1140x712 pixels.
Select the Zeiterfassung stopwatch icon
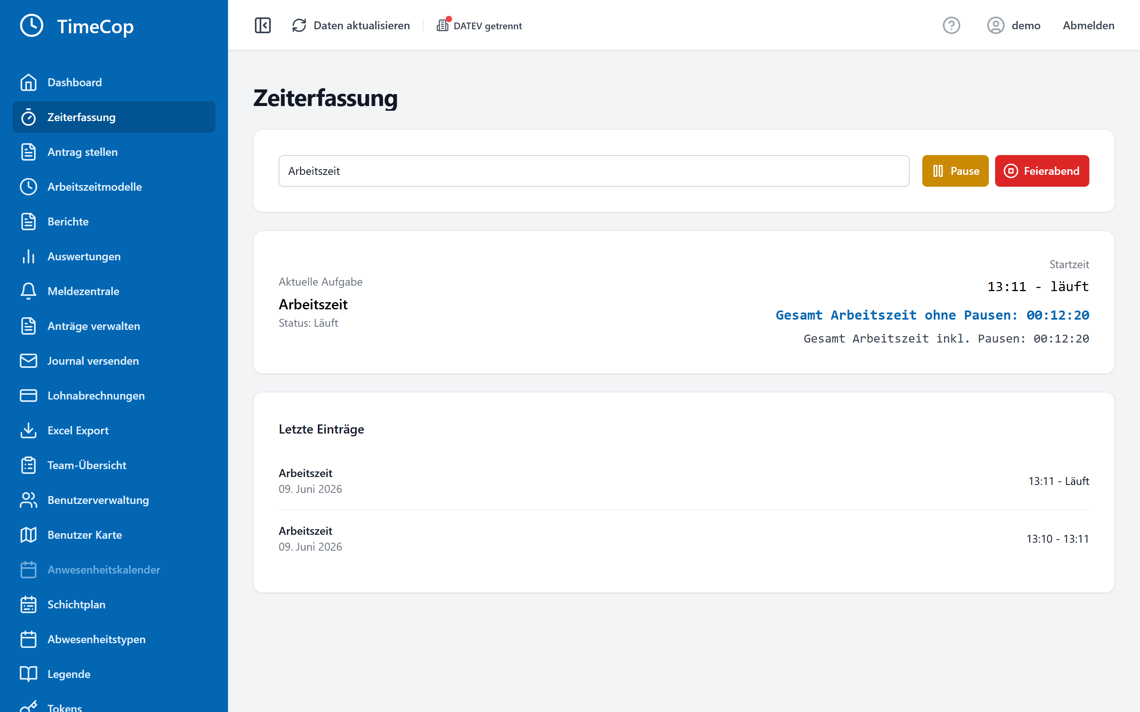point(28,117)
